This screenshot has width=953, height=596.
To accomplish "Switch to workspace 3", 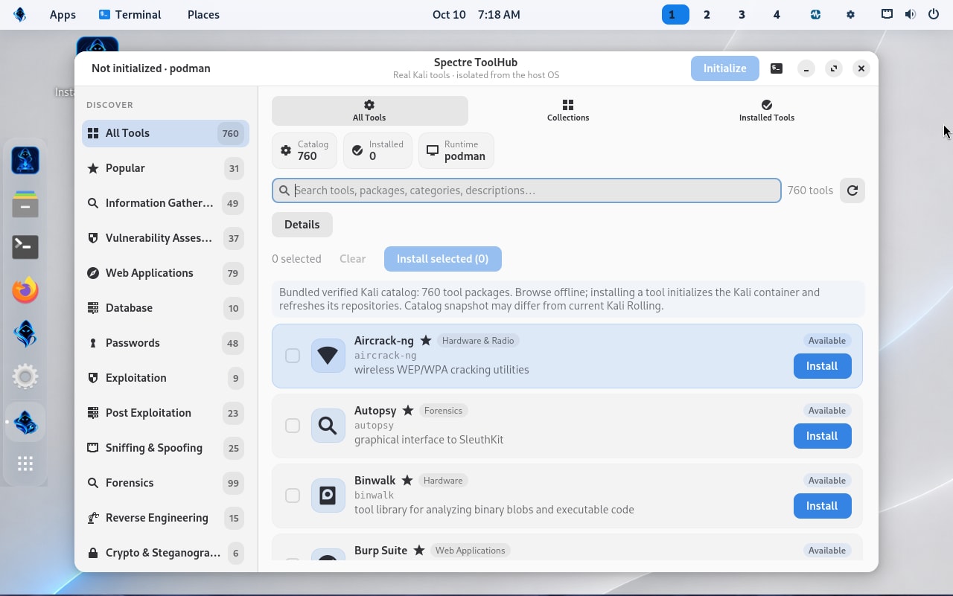I will click(x=742, y=14).
